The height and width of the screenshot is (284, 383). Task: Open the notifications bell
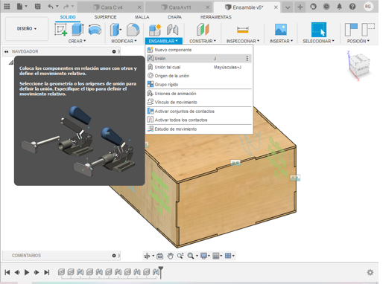[339, 7]
